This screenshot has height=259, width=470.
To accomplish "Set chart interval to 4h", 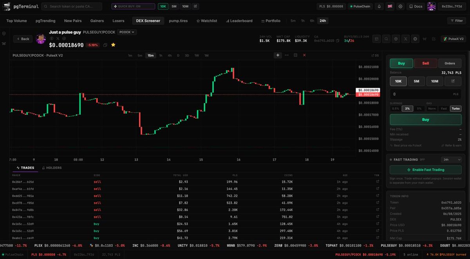I will tap(170, 55).
